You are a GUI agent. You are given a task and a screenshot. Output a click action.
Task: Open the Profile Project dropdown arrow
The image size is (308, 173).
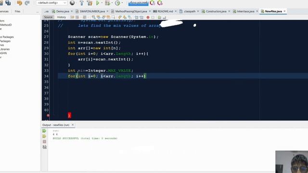pos(122,3)
